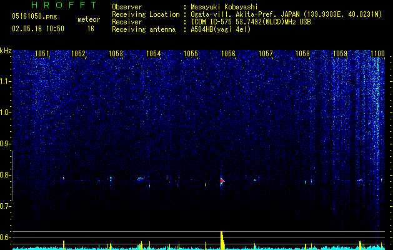The height and width of the screenshot is (250, 393).
Task: Click the 0.9 kHz axis label
Action: point(5,144)
